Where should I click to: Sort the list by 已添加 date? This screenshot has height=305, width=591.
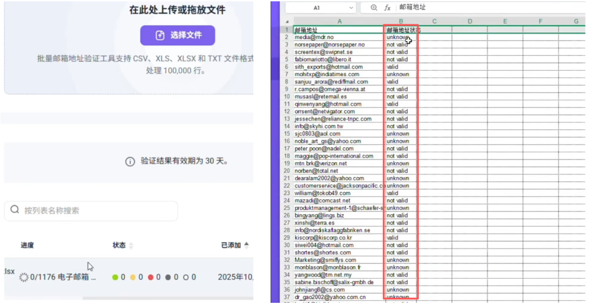pyautogui.click(x=246, y=245)
